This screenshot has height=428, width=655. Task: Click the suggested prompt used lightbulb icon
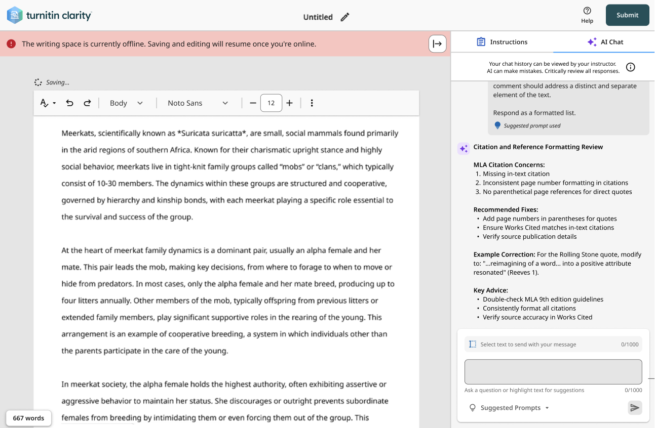click(497, 125)
